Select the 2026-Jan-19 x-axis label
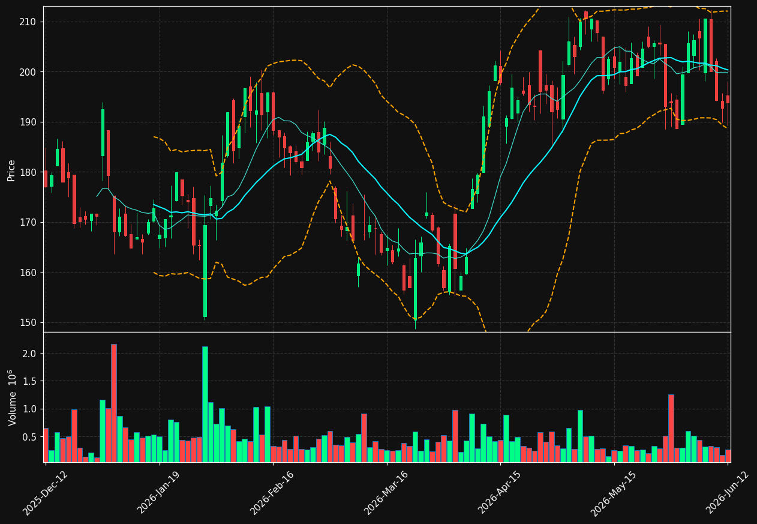757x524 pixels. (159, 493)
